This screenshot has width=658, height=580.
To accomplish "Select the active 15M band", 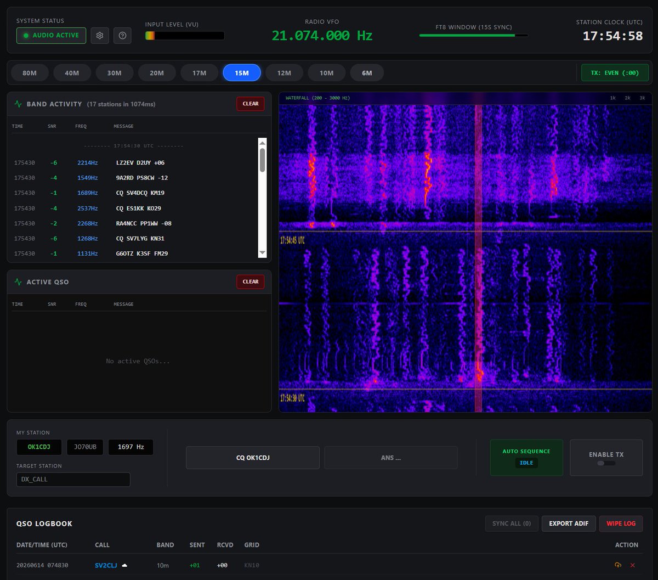I will tap(242, 72).
